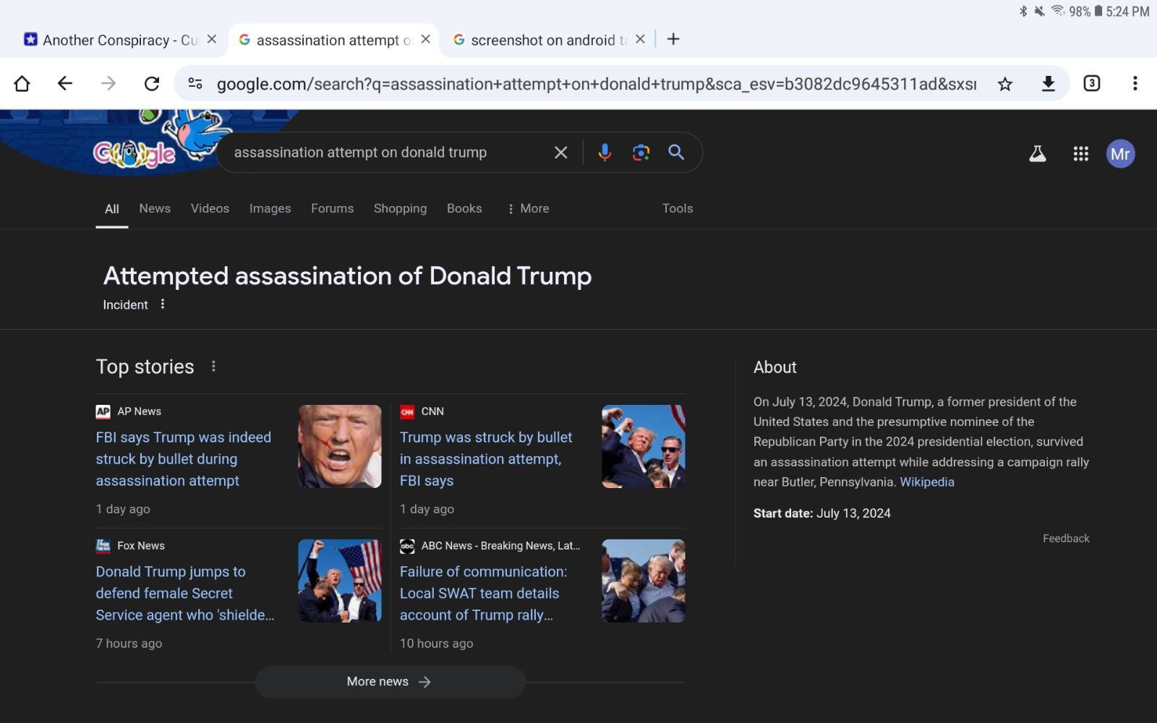Open site information icon in address bar

[195, 84]
